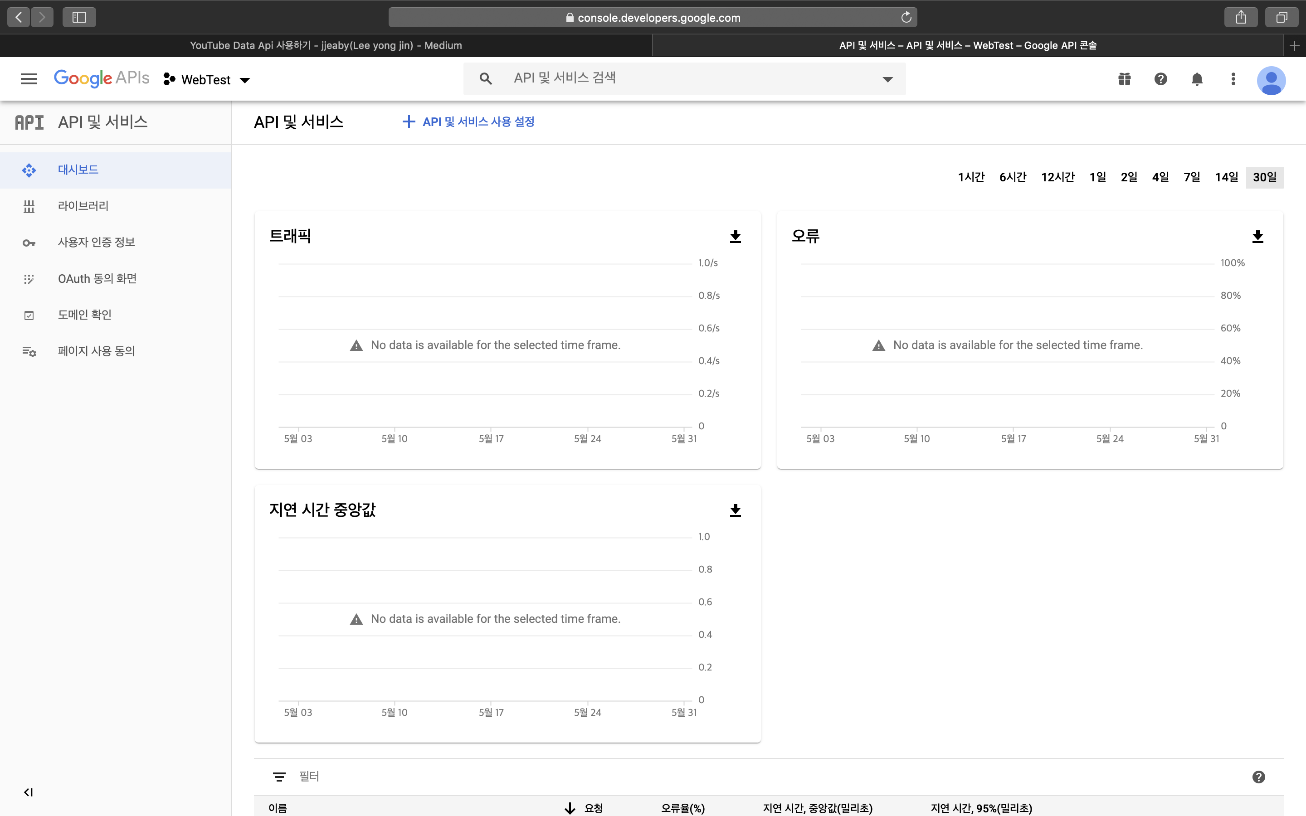1306x816 pixels.
Task: Click the gift icon in header
Action: coord(1124,79)
